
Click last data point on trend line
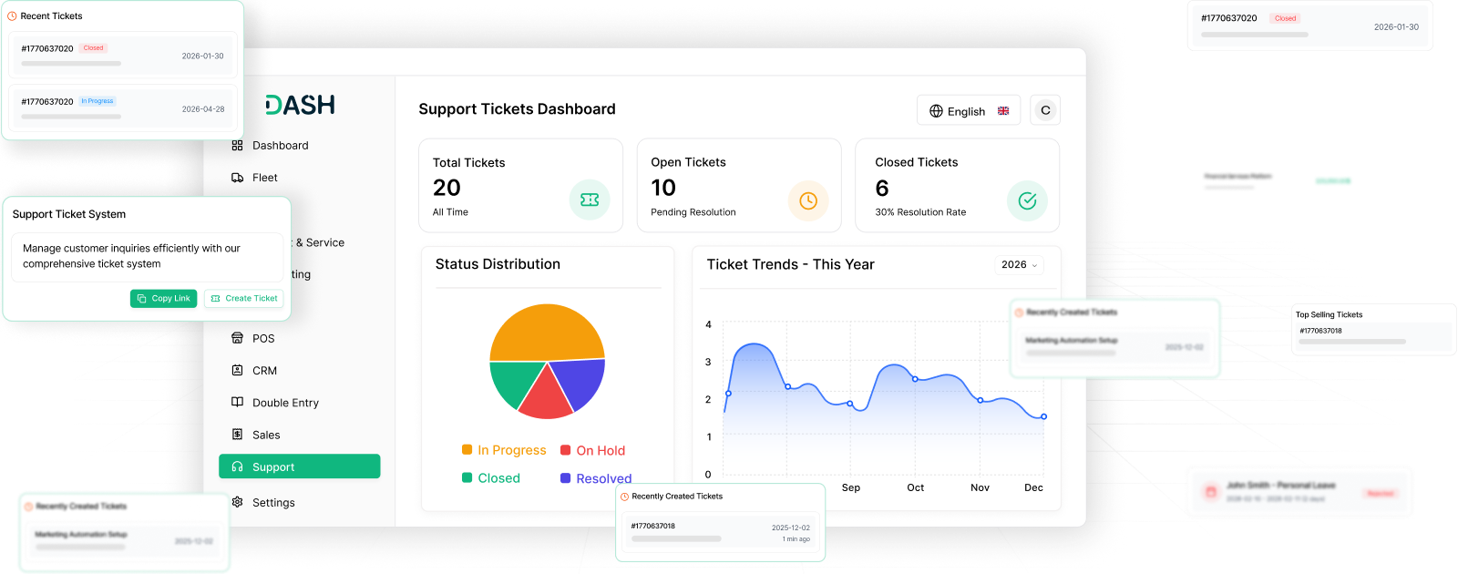(x=1043, y=416)
